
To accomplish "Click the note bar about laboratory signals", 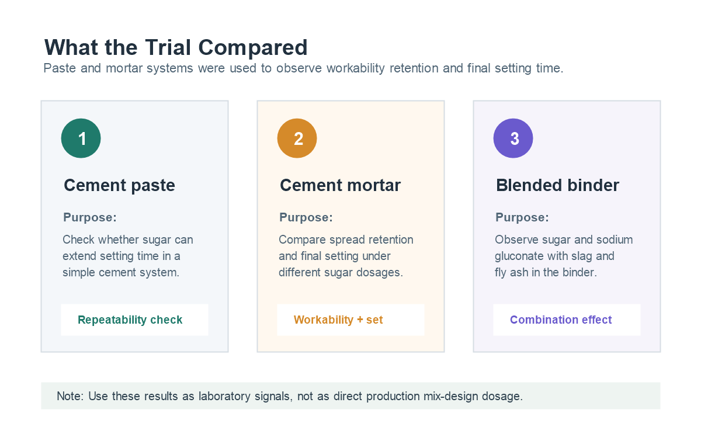I will pyautogui.click(x=350, y=396).
